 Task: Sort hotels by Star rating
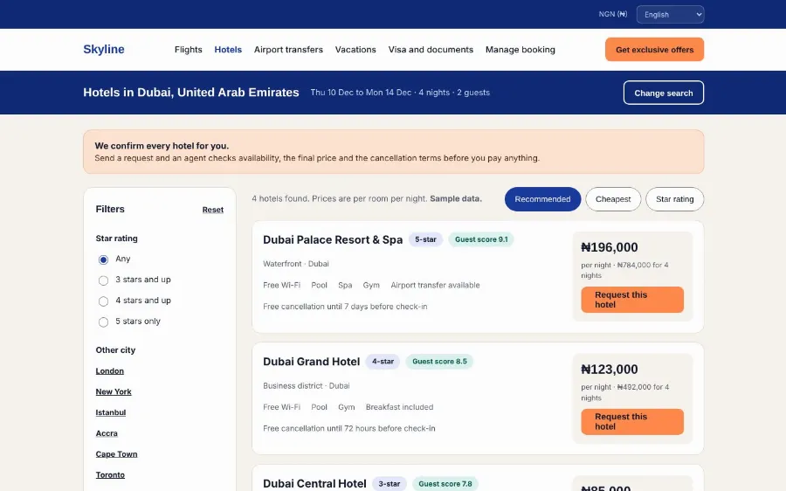click(x=674, y=199)
